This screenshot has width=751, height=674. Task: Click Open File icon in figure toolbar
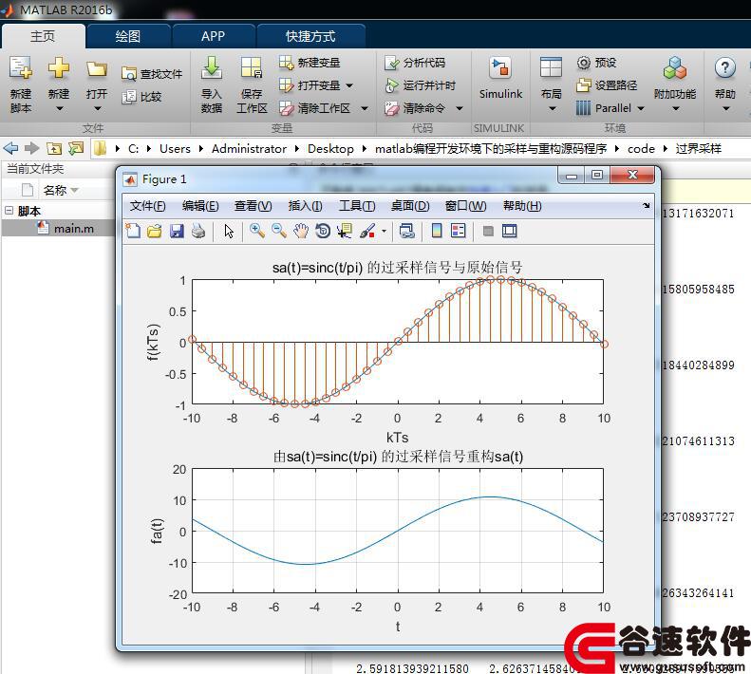tap(154, 231)
